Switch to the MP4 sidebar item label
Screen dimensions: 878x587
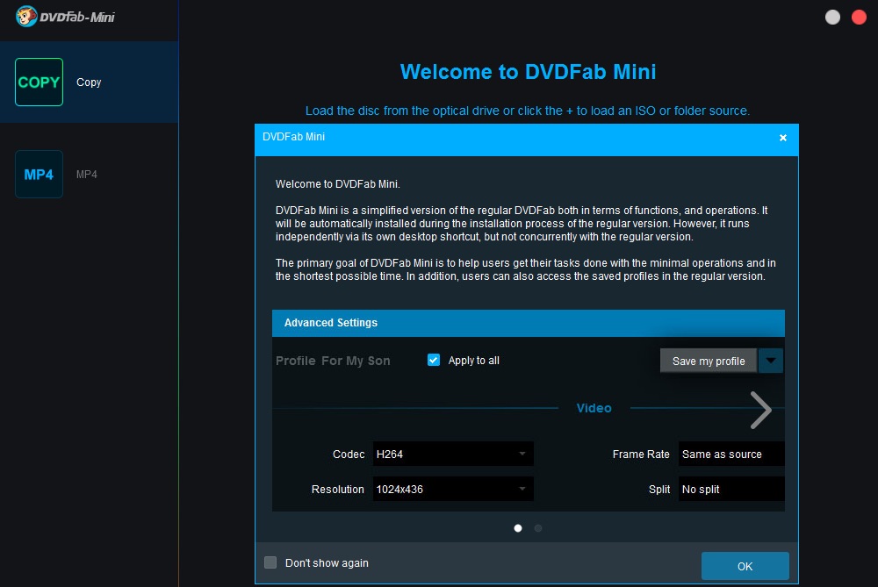[x=87, y=174]
